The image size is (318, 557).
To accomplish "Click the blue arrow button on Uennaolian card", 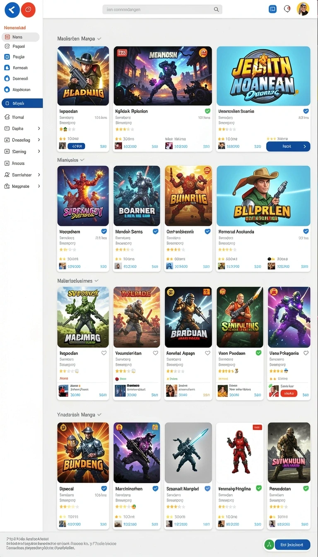I will tap(288, 146).
